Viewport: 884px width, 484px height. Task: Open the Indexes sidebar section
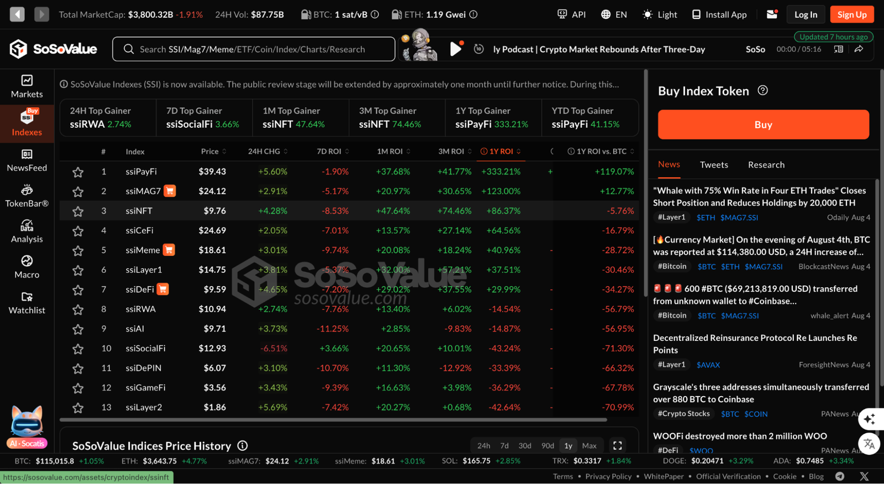27,123
